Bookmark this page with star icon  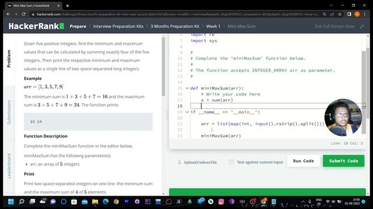340,14
